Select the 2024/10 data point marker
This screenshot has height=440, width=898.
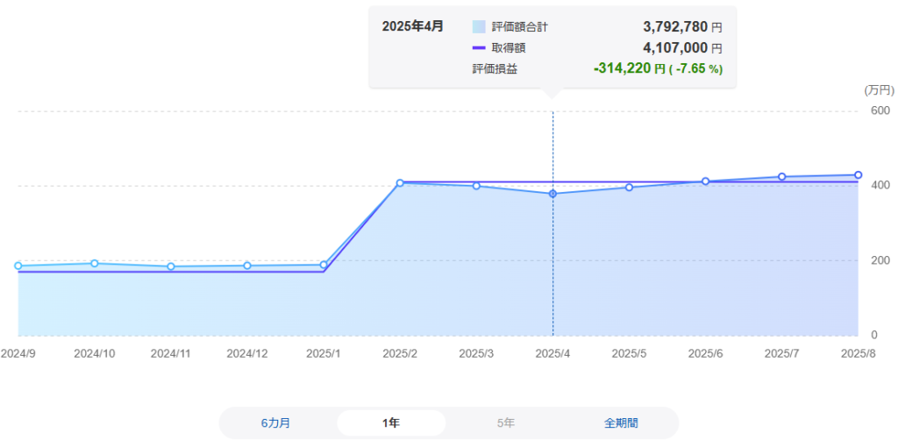[x=95, y=263]
